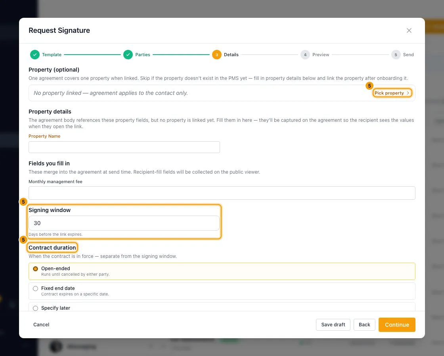Save the request as draft

click(333, 325)
